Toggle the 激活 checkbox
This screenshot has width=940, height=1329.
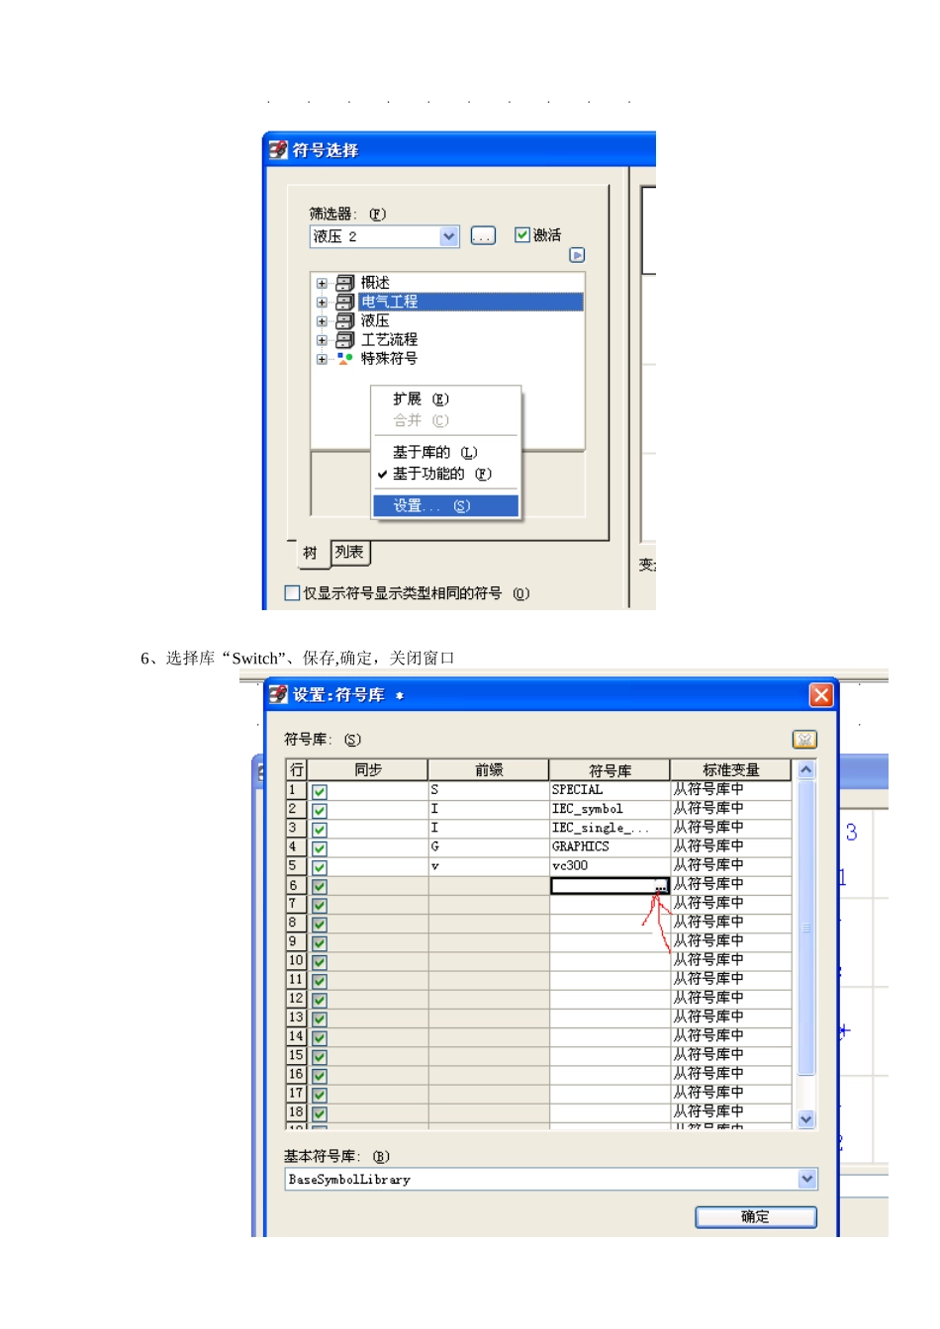pyautogui.click(x=521, y=234)
